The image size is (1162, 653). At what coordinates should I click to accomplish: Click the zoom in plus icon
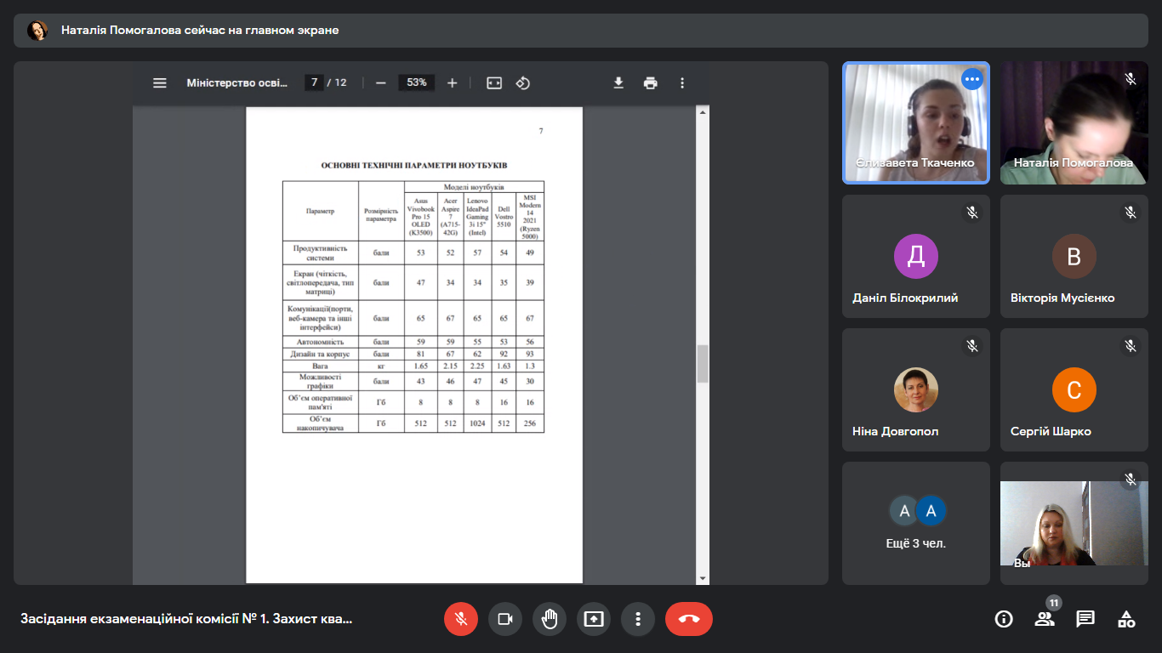coord(453,82)
